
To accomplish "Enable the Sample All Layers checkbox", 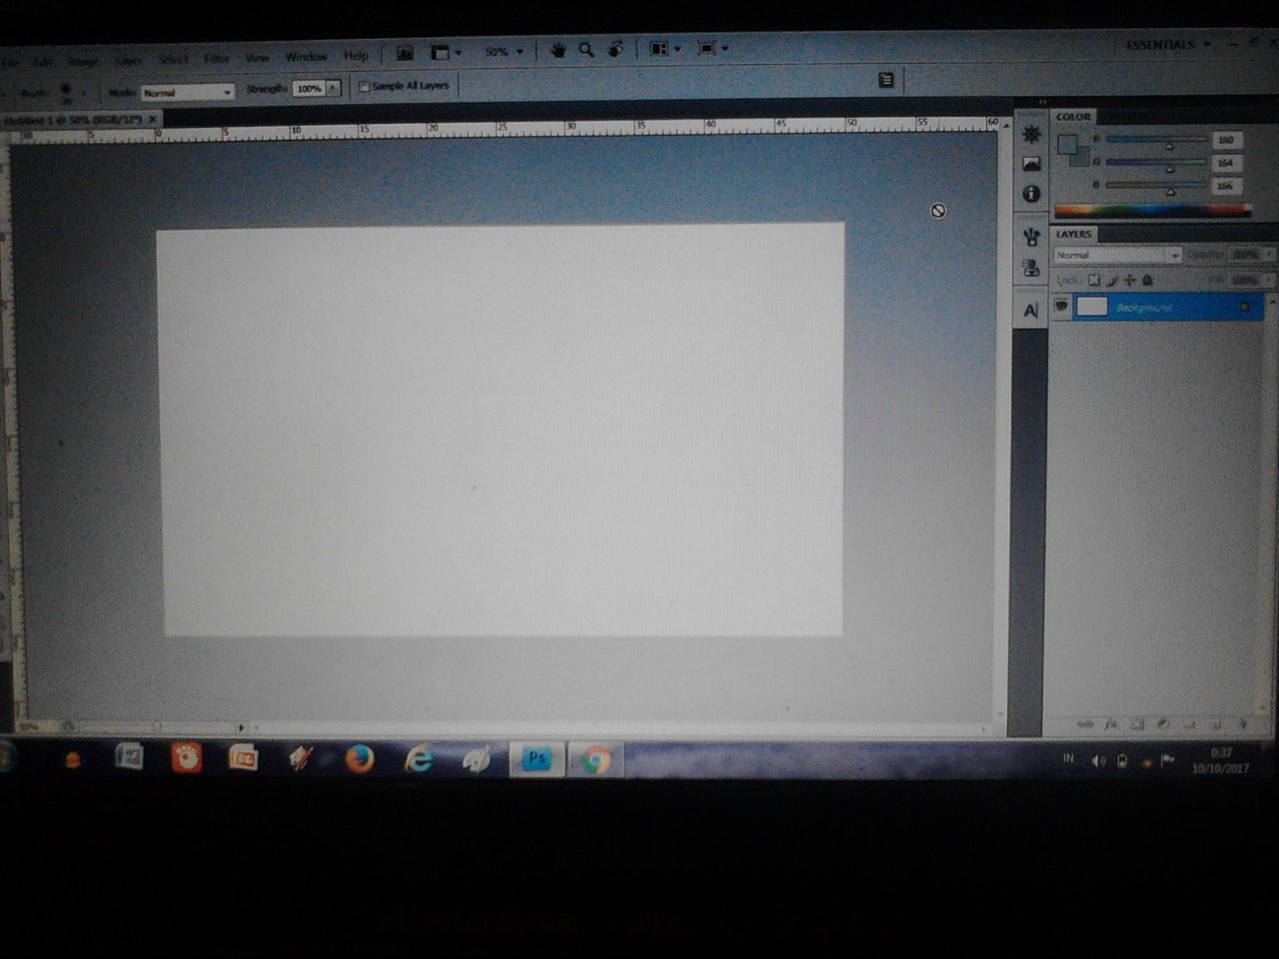I will pyautogui.click(x=365, y=87).
